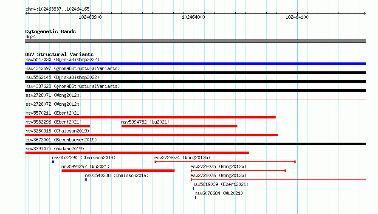
Task: Select the nsv3540238 (Chaisson2019) label
Action: click(x=117, y=175)
